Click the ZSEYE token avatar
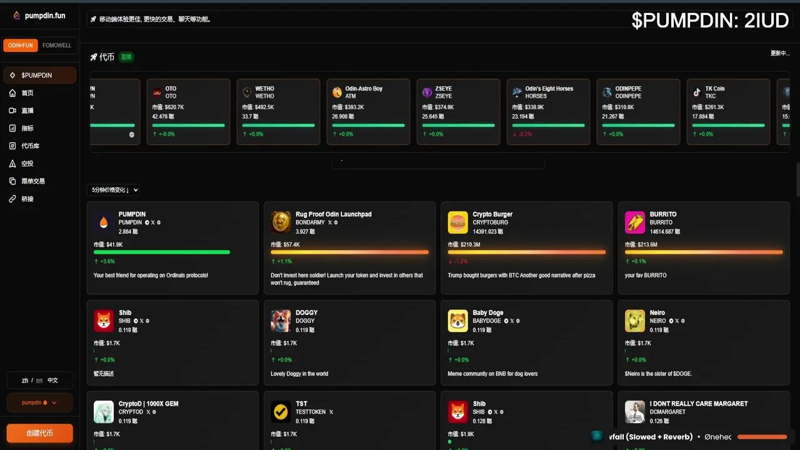800x450 pixels. 427,92
